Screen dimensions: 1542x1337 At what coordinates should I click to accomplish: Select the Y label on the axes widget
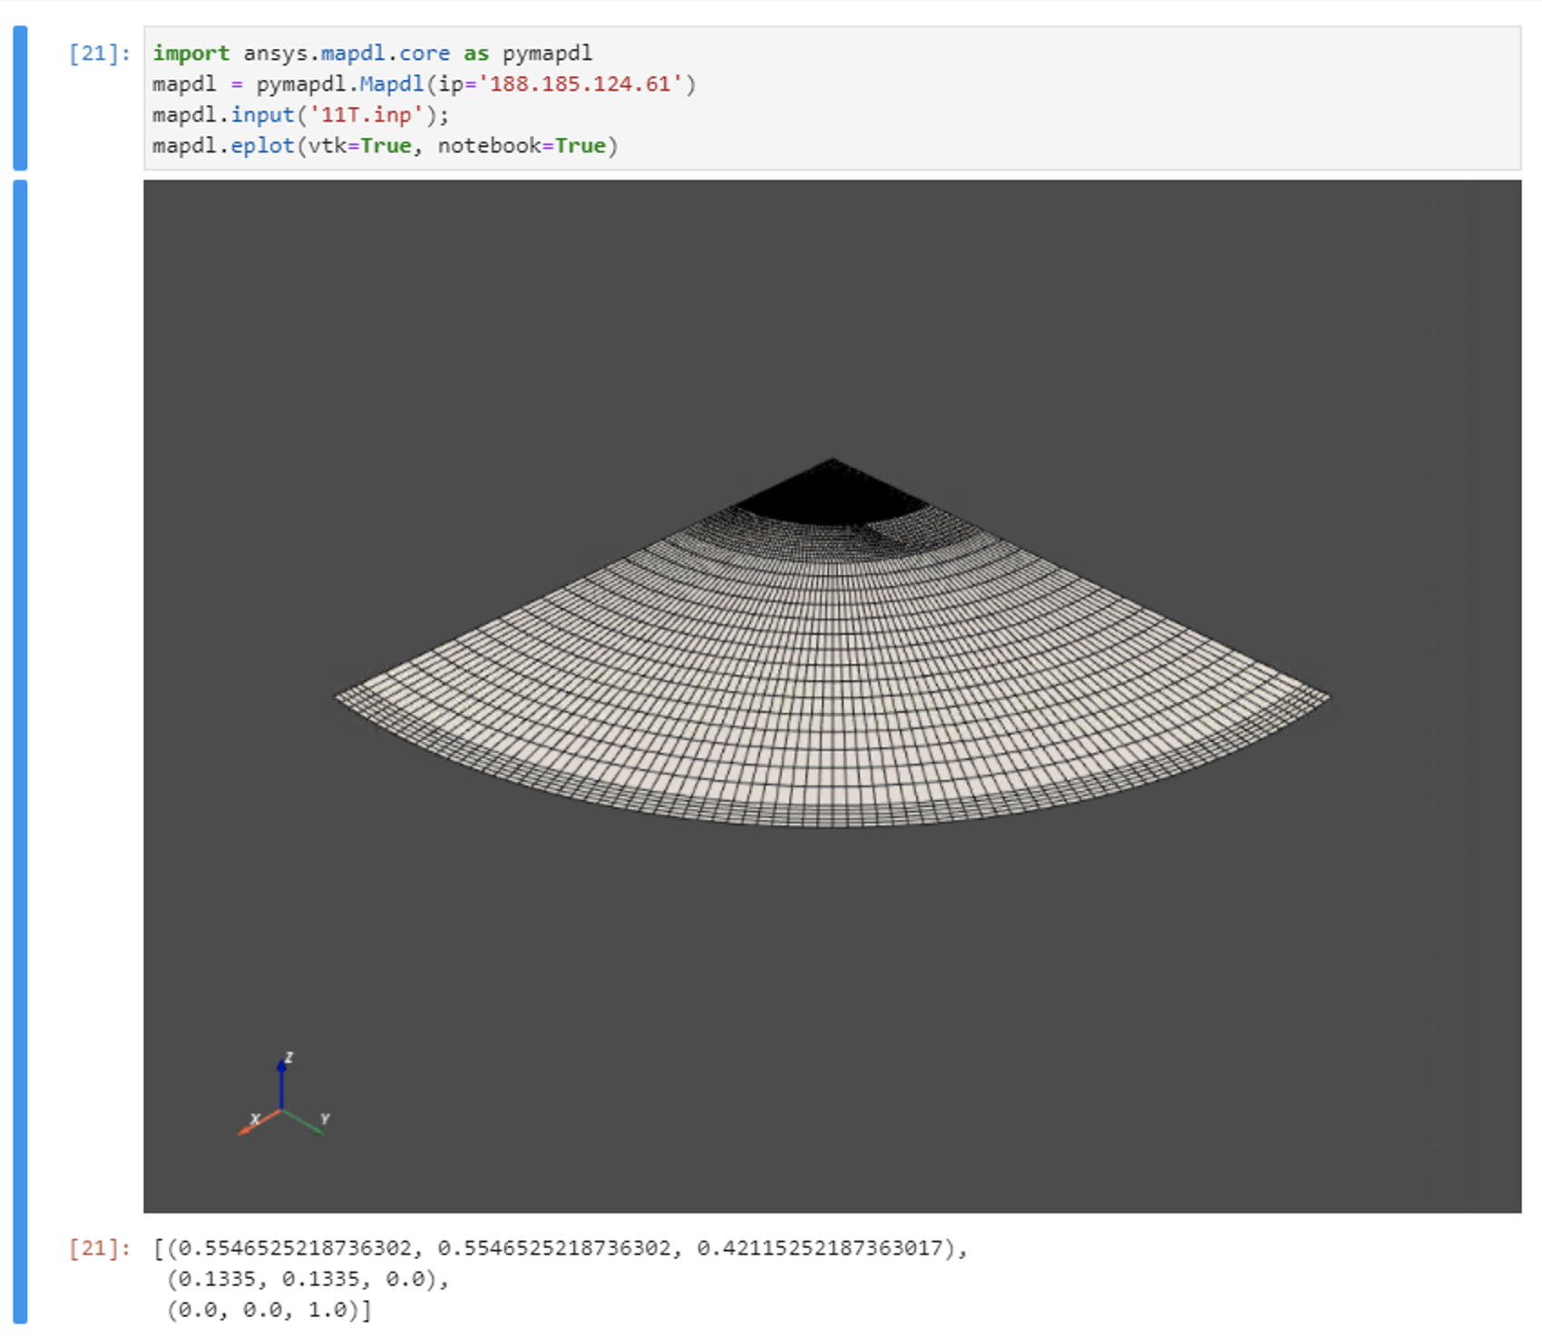[326, 1117]
